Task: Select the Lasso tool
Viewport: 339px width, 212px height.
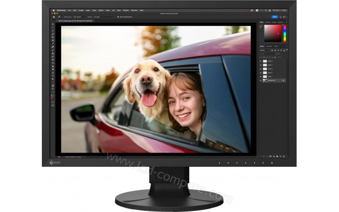Action: click(53, 31)
